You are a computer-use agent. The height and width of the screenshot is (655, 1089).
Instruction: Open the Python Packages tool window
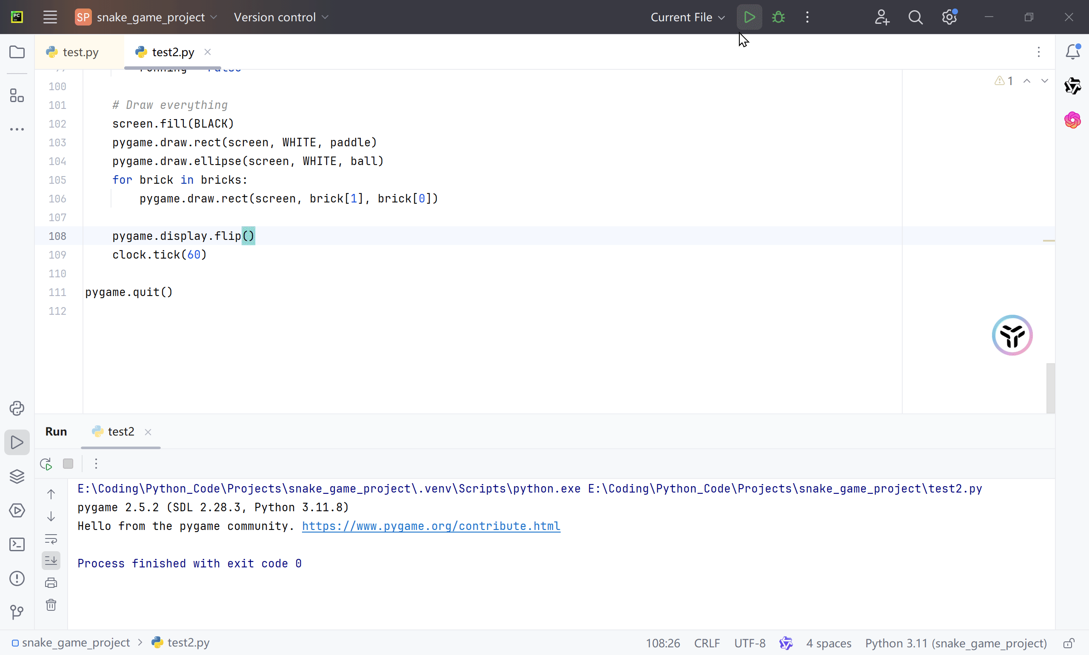17,477
